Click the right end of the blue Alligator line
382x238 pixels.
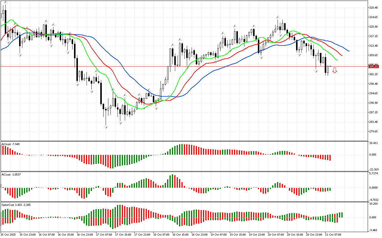point(349,51)
